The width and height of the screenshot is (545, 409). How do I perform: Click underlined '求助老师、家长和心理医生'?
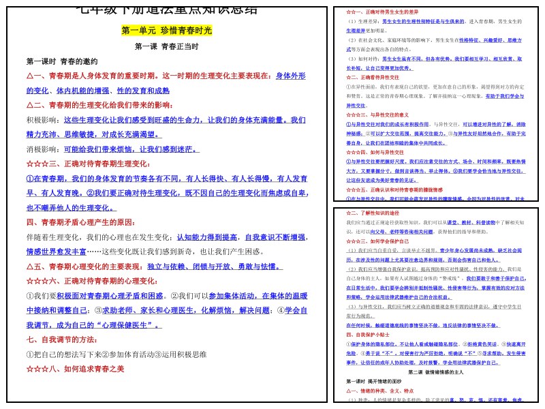coord(148,310)
